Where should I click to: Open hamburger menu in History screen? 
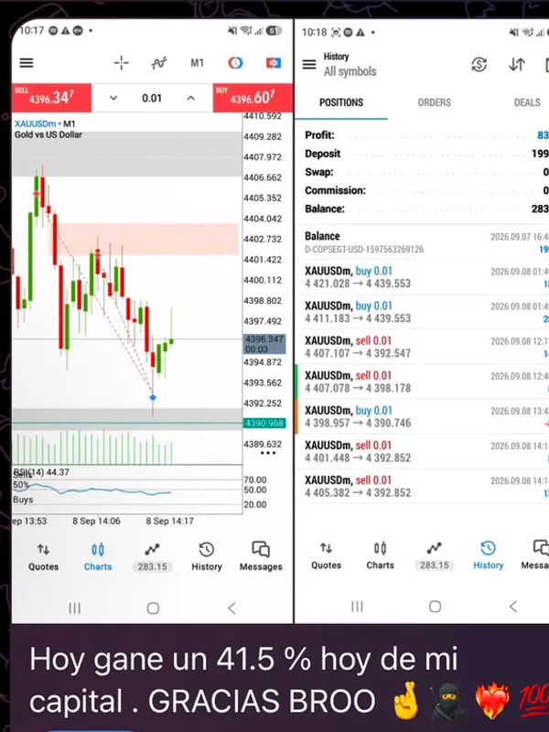click(309, 64)
